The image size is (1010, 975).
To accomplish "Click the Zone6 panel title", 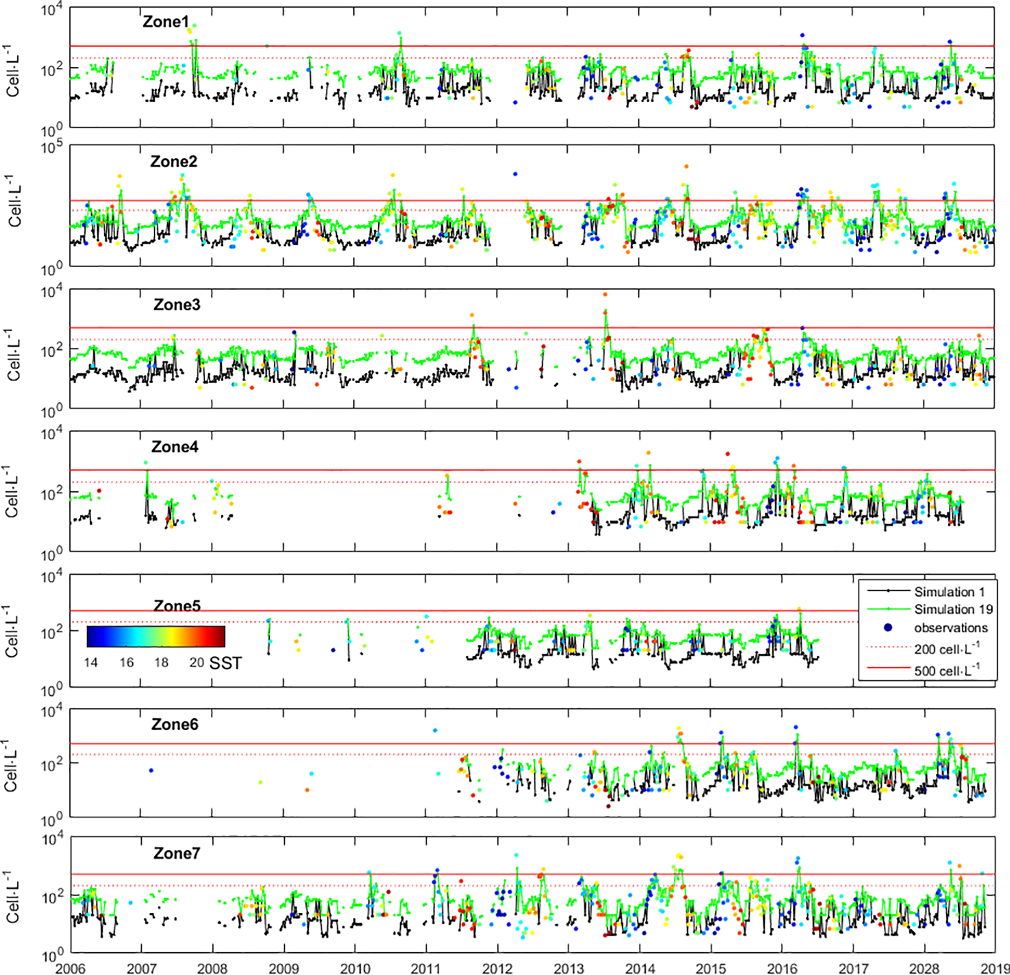I will [x=175, y=724].
